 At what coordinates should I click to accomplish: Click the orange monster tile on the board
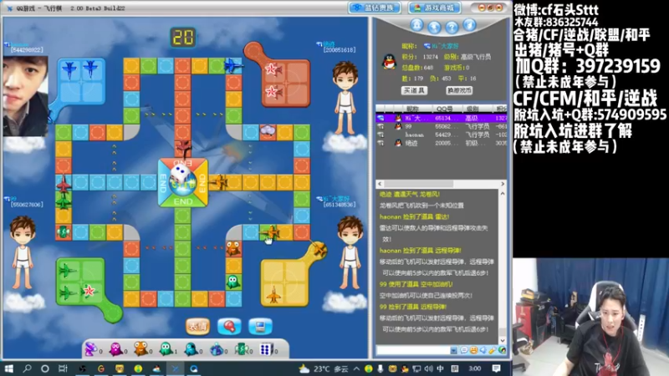[x=233, y=248]
